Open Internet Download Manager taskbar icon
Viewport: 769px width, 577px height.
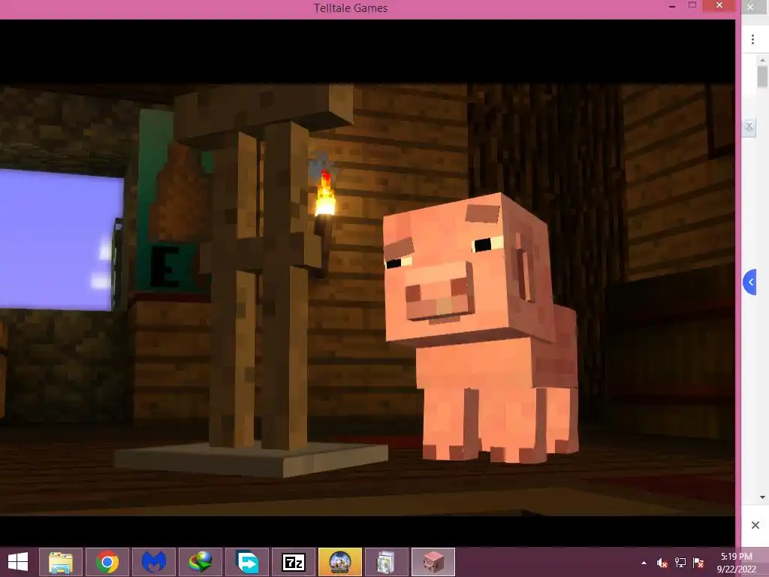[200, 562]
